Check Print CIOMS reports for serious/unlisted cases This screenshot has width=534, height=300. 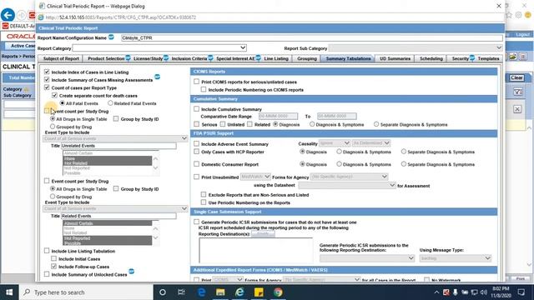click(x=197, y=82)
